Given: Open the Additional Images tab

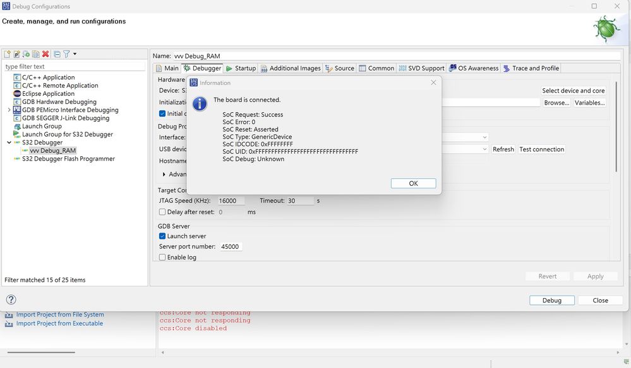Looking at the screenshot, I should (291, 68).
